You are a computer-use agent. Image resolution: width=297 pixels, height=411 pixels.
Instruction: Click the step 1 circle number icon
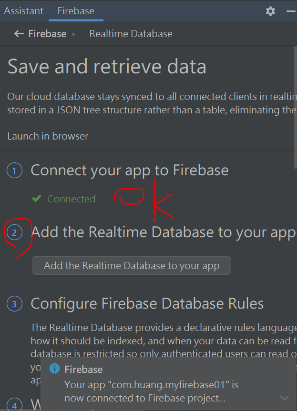[14, 170]
